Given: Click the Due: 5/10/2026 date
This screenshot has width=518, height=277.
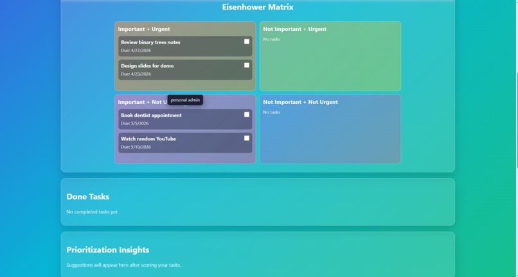Looking at the screenshot, I should pyautogui.click(x=136, y=147).
